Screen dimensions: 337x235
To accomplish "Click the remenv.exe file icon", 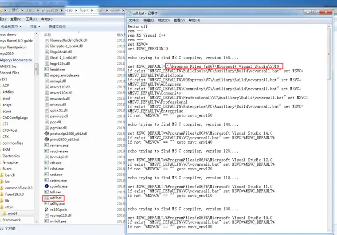I will coord(47,145).
